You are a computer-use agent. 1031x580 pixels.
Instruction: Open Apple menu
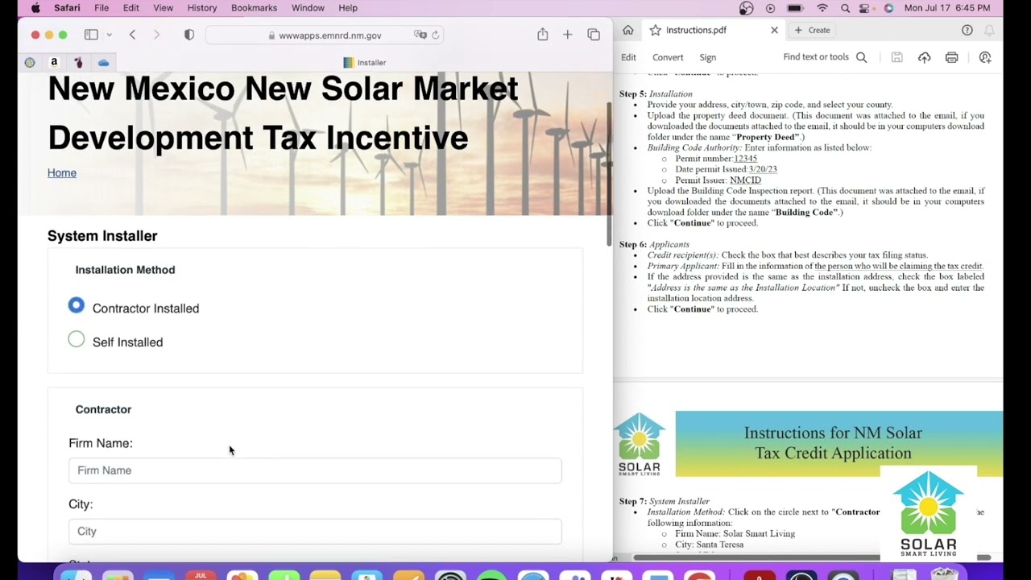35,8
